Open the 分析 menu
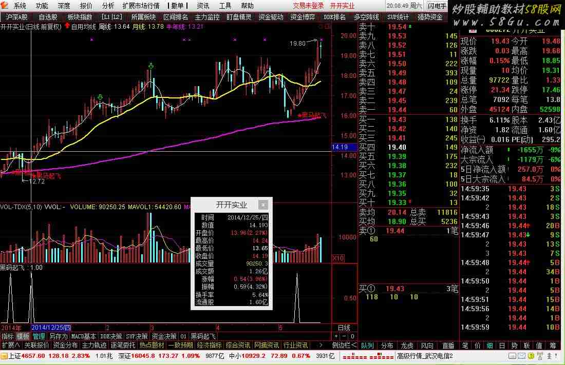The image size is (565, 365). point(108,6)
